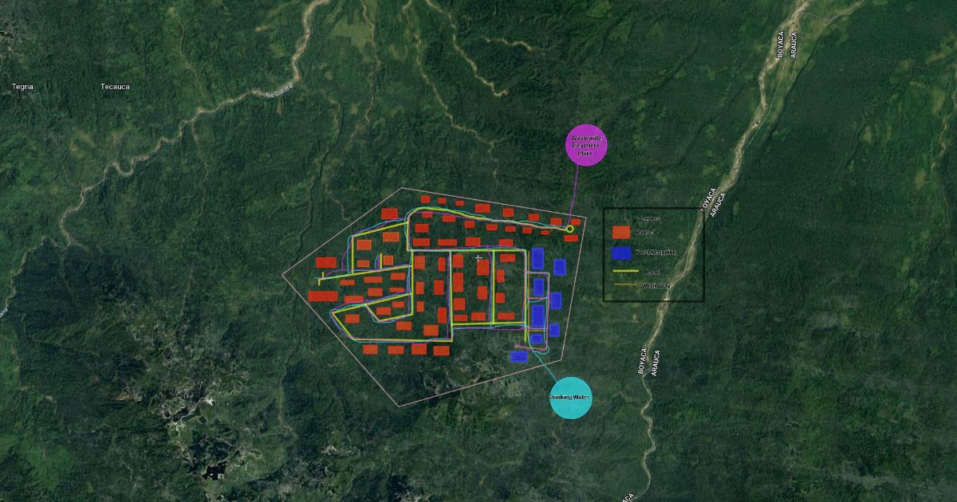Select the cyan Drinking Water circle marker
957x502 pixels.
click(571, 398)
